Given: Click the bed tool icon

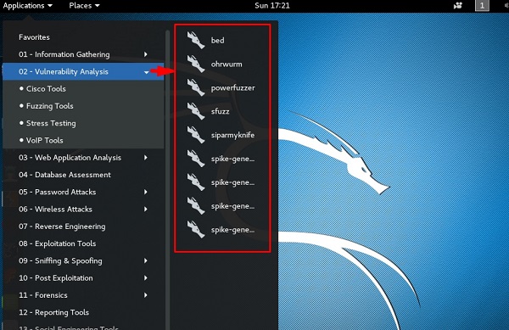Looking at the screenshot, I should (196, 40).
